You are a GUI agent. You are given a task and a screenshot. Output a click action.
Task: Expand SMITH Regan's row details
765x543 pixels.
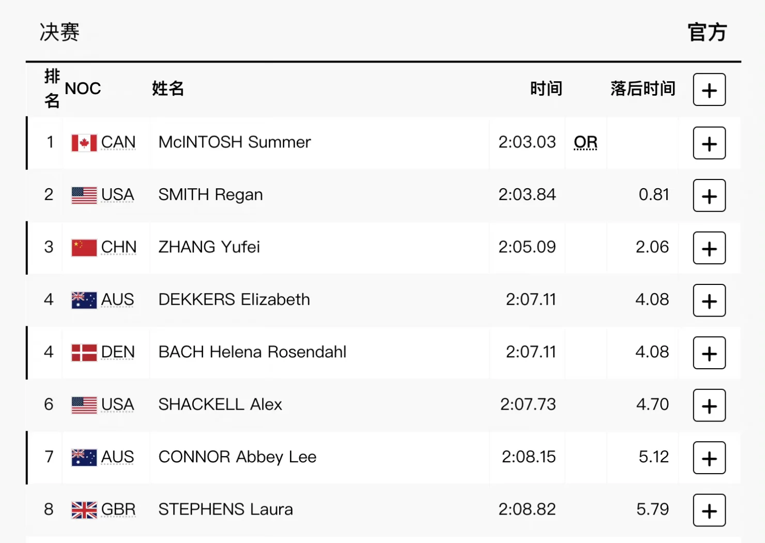coord(709,196)
